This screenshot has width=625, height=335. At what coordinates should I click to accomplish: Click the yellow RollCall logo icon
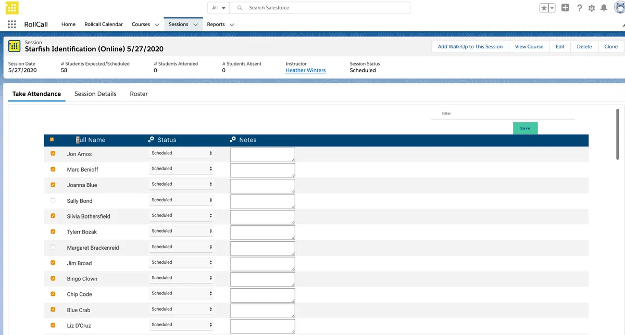coord(12,8)
